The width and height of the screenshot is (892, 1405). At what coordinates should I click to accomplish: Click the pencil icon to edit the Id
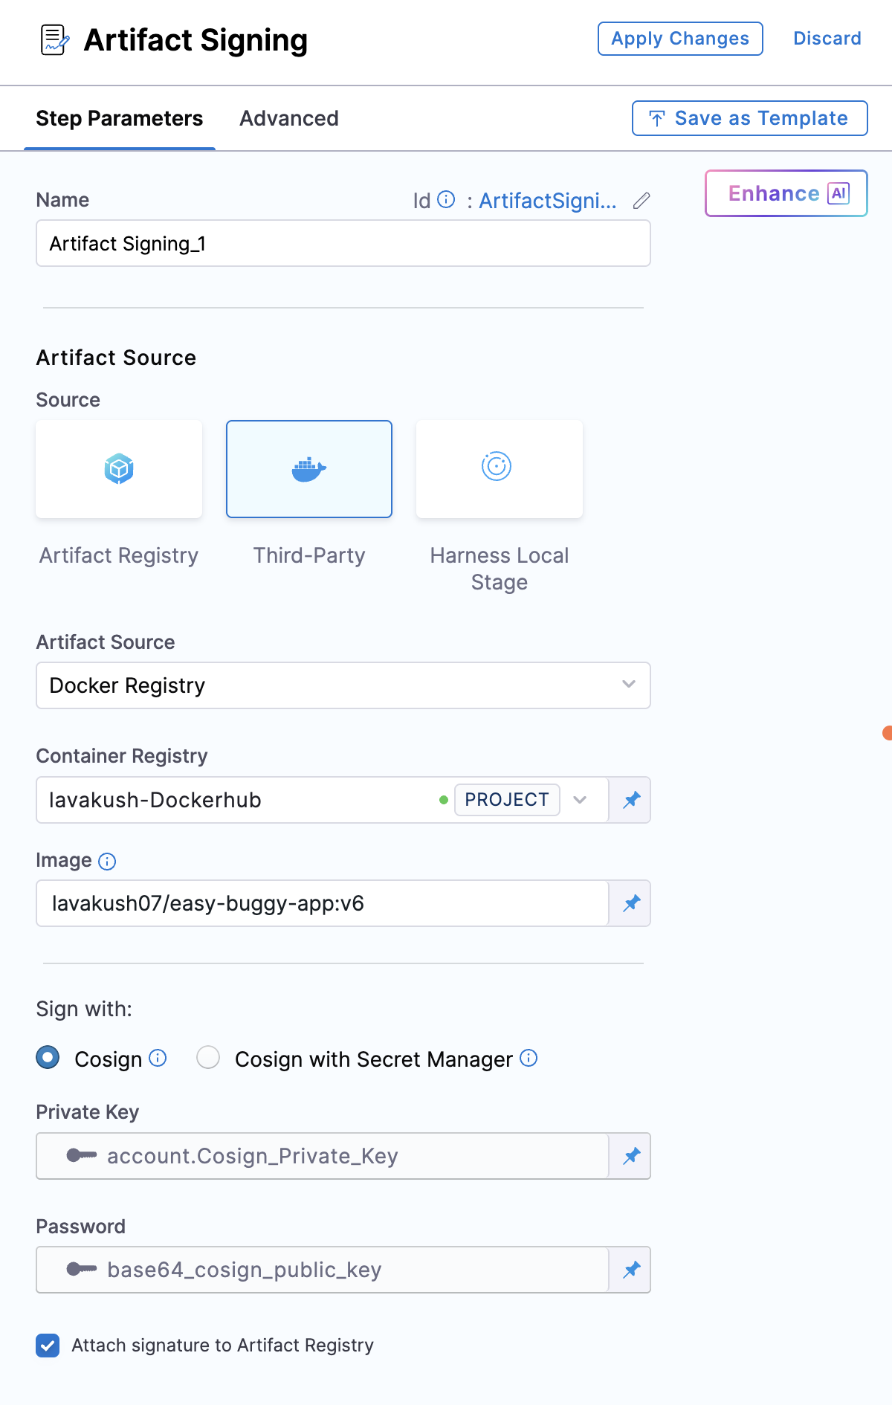coord(641,201)
